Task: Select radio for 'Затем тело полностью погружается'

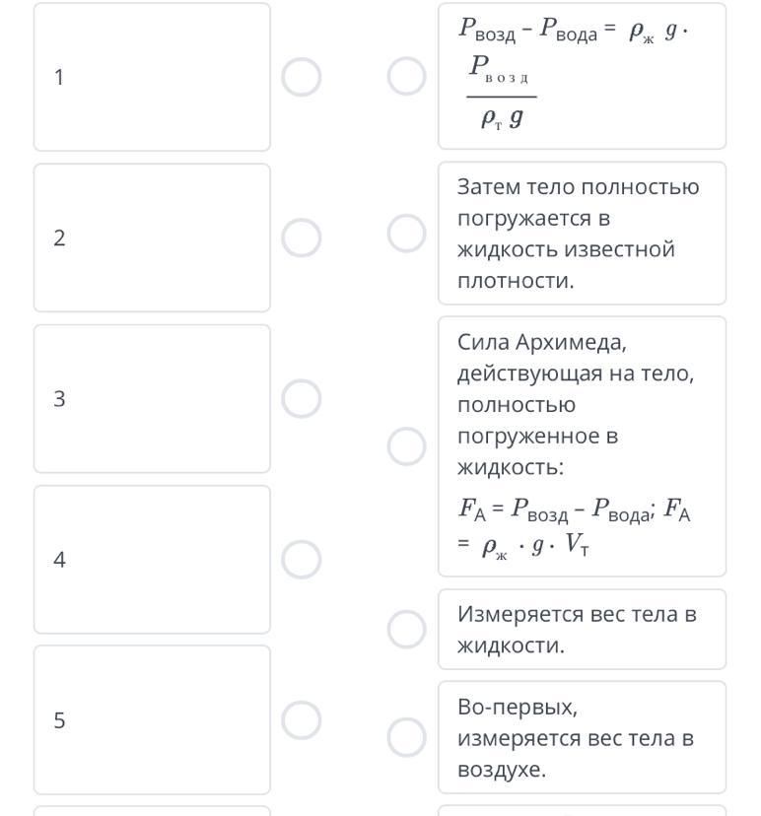Action: click(x=406, y=234)
